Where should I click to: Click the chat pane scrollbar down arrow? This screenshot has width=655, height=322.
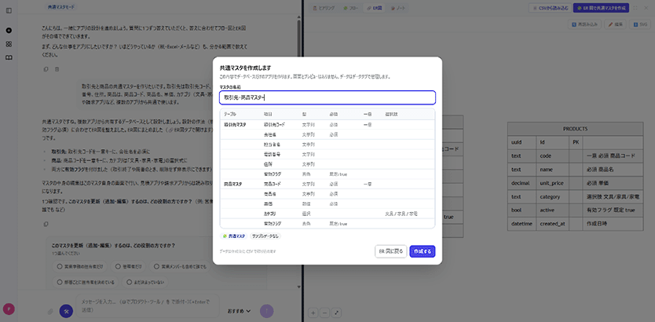coord(298,287)
